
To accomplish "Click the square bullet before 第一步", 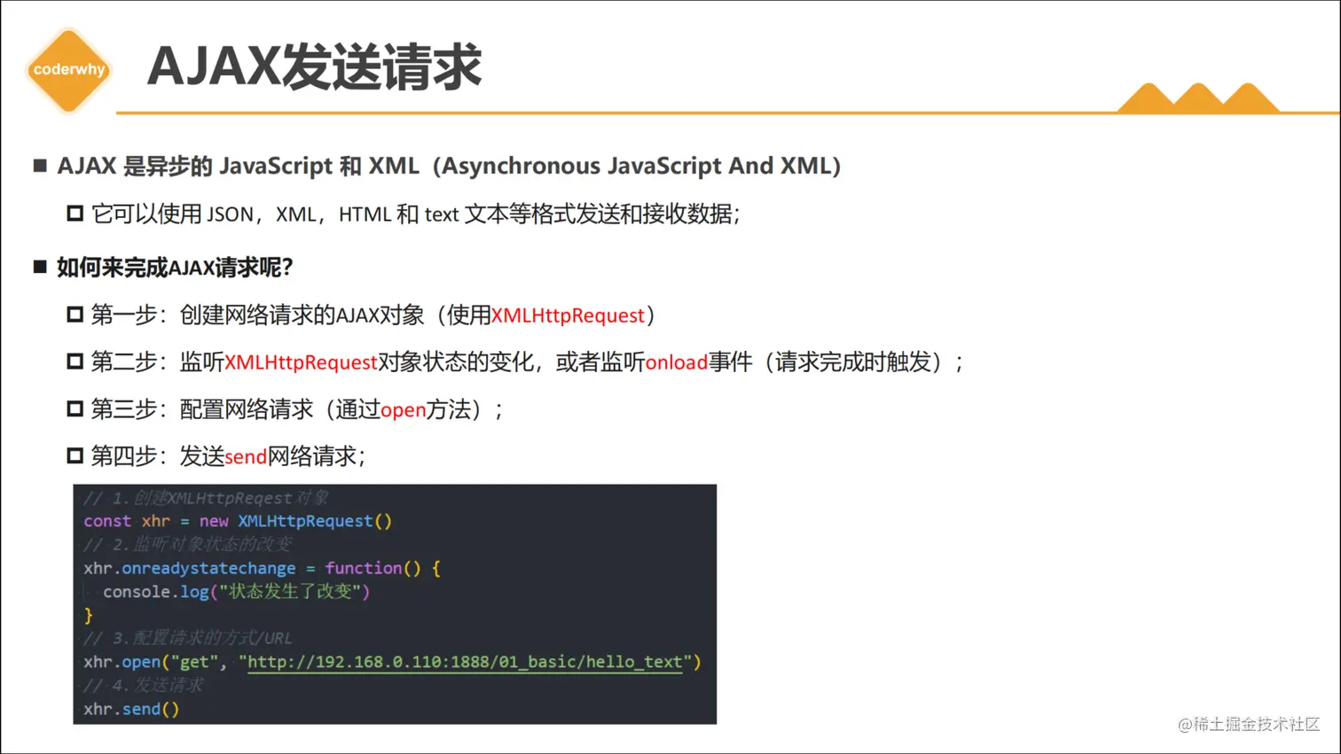I will pyautogui.click(x=75, y=315).
